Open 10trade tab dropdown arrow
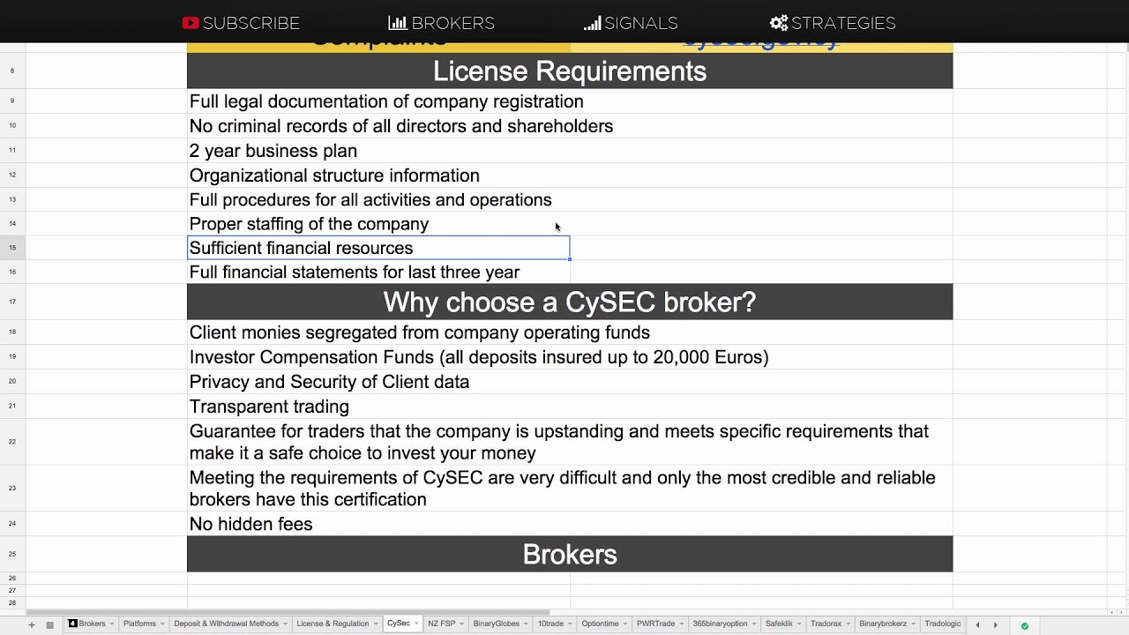The width and height of the screenshot is (1129, 635). (570, 624)
